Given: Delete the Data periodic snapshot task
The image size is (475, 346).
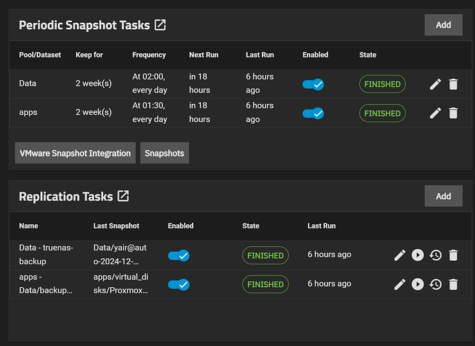Looking at the screenshot, I should [453, 84].
